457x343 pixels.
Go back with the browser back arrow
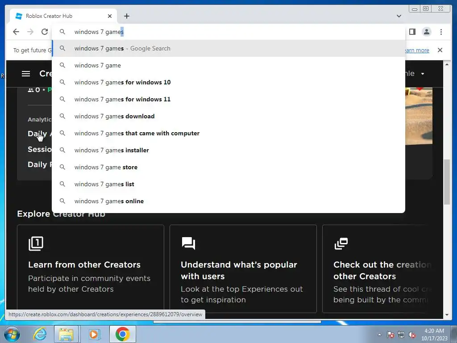click(16, 32)
